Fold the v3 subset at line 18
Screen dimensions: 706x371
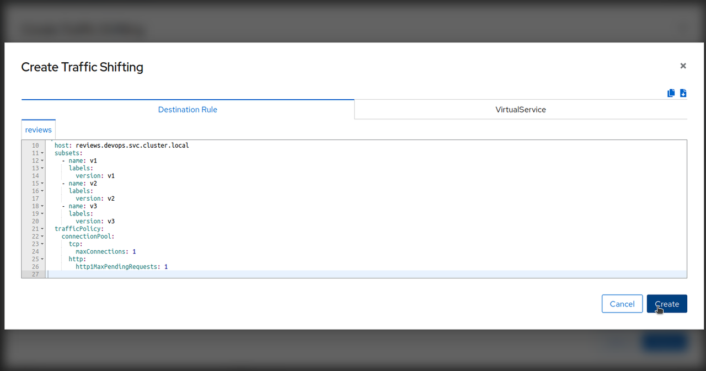(42, 206)
